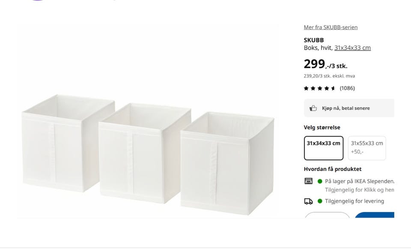411x249 pixels.
Task: Open the Mer fra SKUBB-serien link
Action: (331, 27)
